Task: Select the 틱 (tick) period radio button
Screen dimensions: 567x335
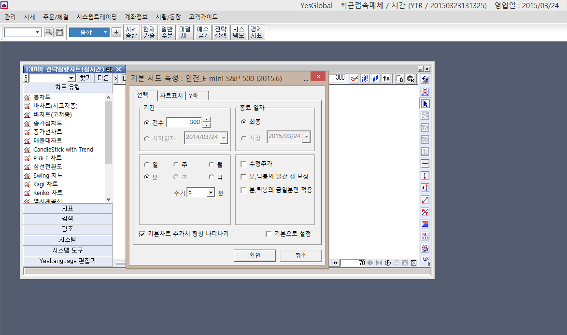Action: tap(211, 177)
